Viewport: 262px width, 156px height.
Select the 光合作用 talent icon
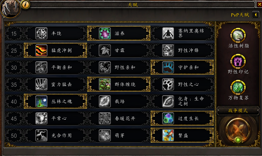click(41, 135)
